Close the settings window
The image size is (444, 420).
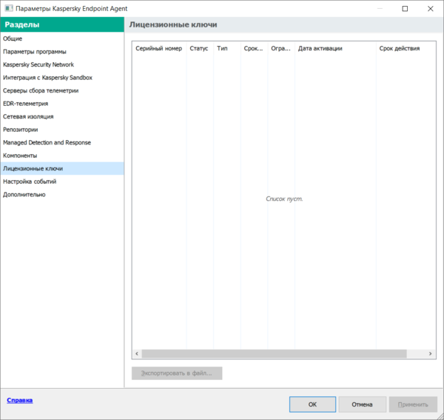[x=431, y=8]
